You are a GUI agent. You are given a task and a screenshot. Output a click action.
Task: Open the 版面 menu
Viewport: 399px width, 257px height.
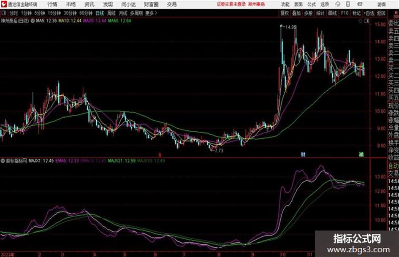click(299, 4)
